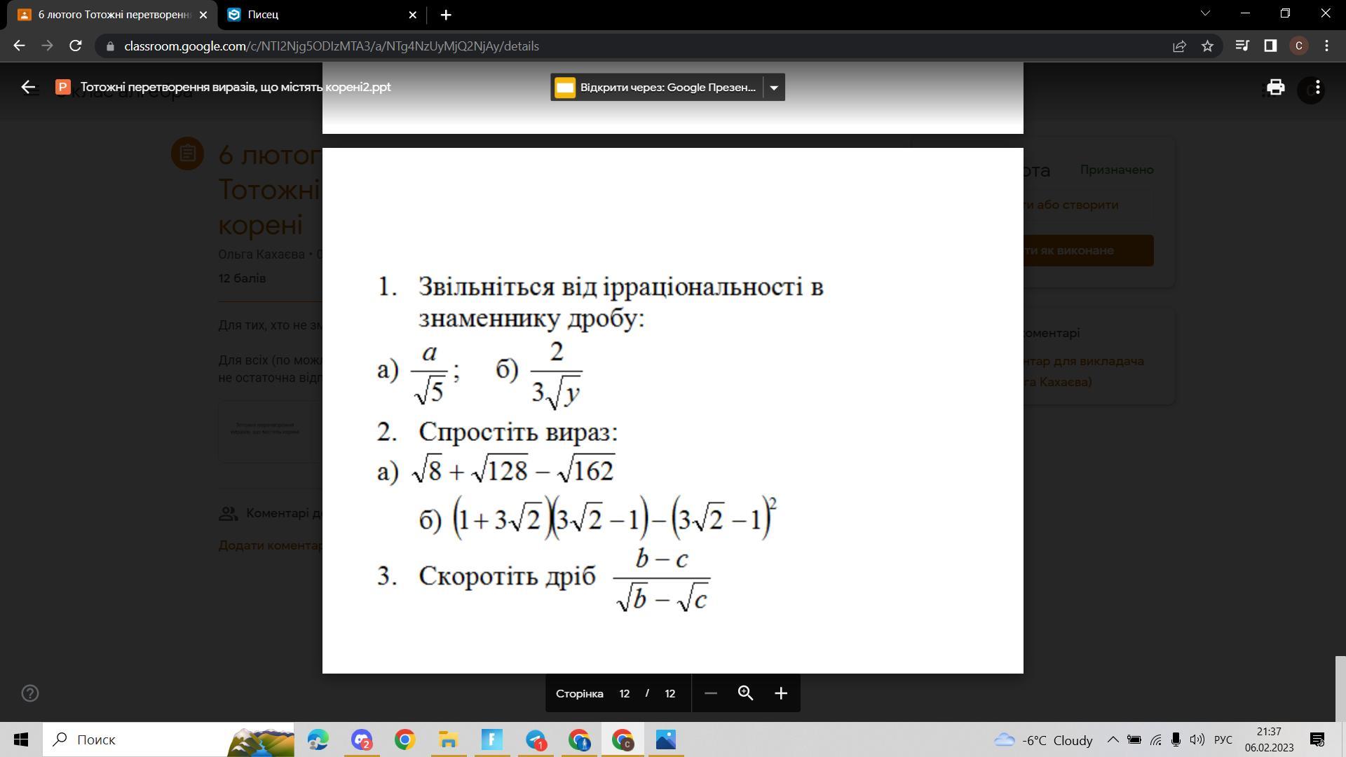The width and height of the screenshot is (1346, 757).
Task: Open Telegram from the taskbar
Action: point(536,739)
